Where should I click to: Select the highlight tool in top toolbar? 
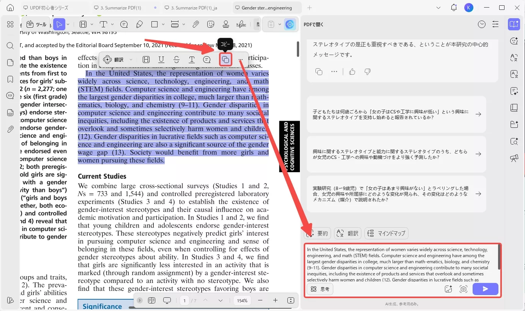[83, 24]
